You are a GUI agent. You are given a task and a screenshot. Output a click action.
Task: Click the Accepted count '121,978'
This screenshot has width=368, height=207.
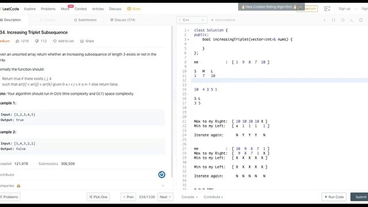[x=21, y=163]
